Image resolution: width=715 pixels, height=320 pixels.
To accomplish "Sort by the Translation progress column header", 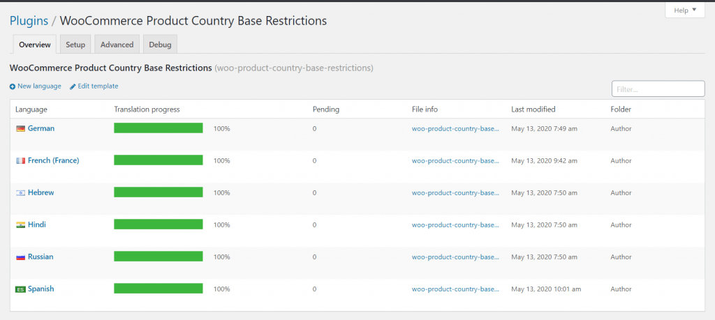I will click(147, 109).
